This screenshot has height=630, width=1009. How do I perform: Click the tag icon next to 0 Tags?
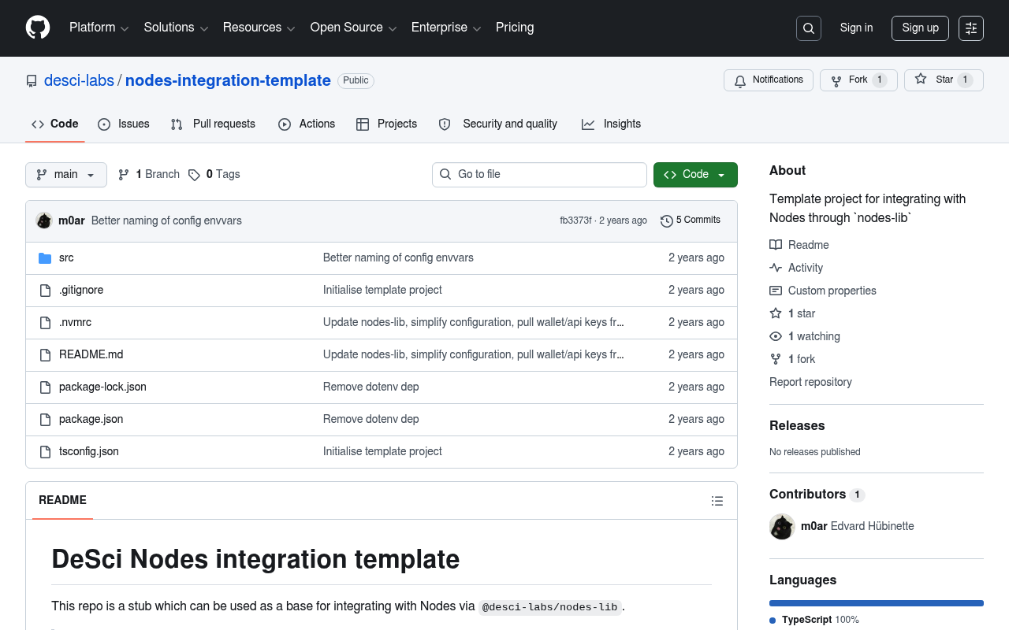pyautogui.click(x=194, y=175)
